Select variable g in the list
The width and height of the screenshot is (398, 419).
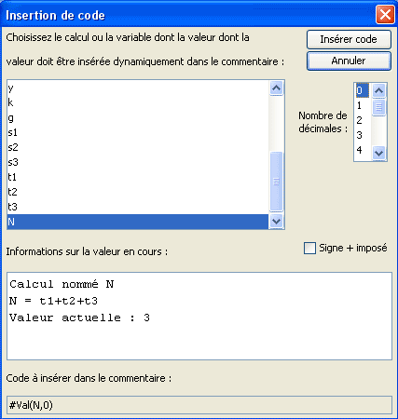tap(138, 117)
